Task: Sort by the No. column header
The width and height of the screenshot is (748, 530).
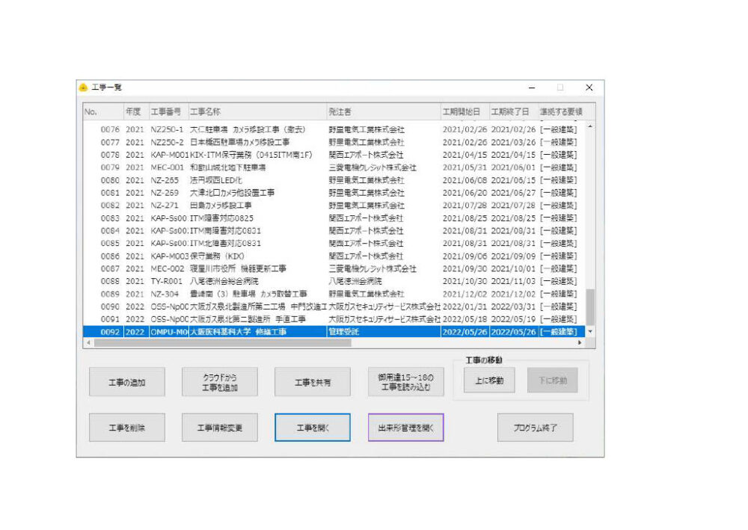Action: [x=103, y=111]
